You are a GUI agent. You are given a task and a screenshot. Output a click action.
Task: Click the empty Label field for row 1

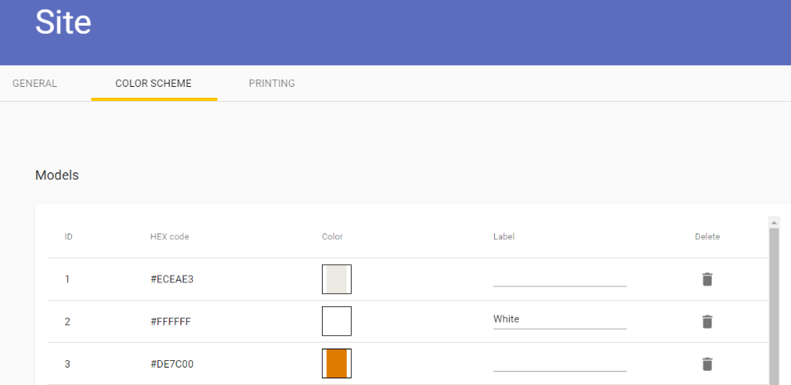(x=560, y=278)
